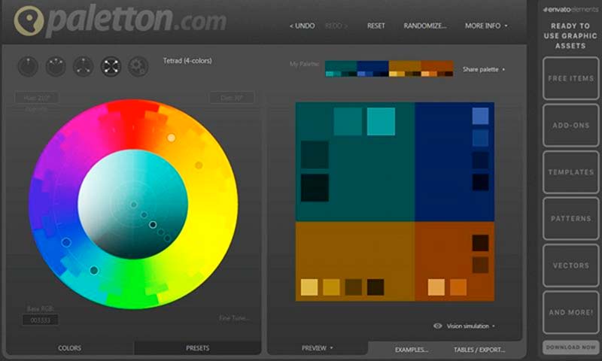The image size is (602, 361).
Task: Click the Paletton logo icon
Action: [29, 21]
